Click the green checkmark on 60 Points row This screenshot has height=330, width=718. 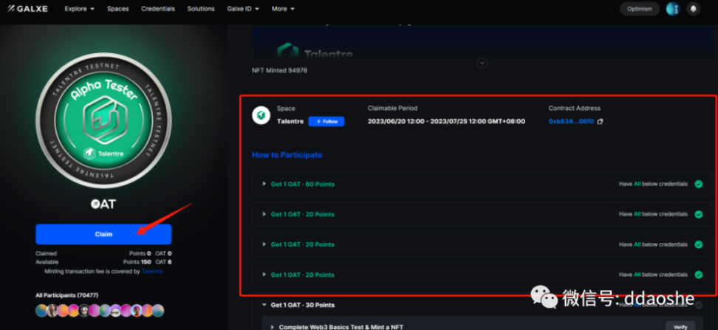pos(698,184)
